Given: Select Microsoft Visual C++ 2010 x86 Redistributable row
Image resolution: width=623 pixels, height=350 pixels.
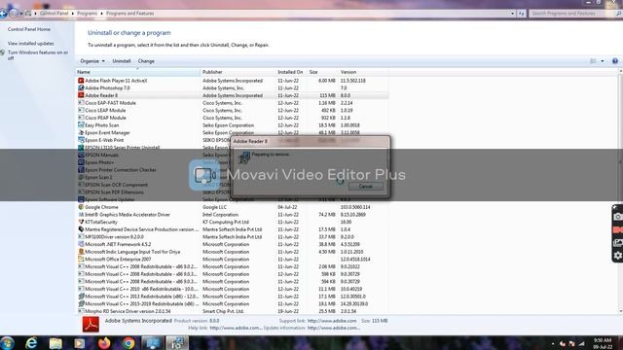Looking at the screenshot, I should point(232,289).
